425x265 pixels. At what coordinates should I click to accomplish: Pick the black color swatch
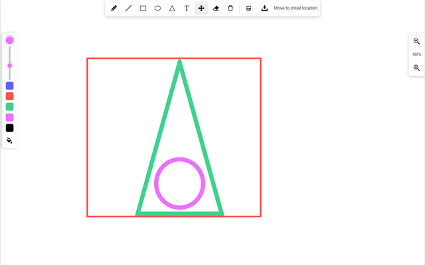9,128
